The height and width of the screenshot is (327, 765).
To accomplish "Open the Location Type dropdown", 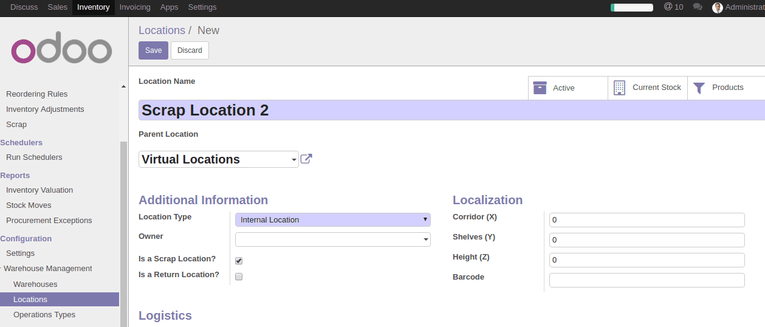I will (x=333, y=219).
